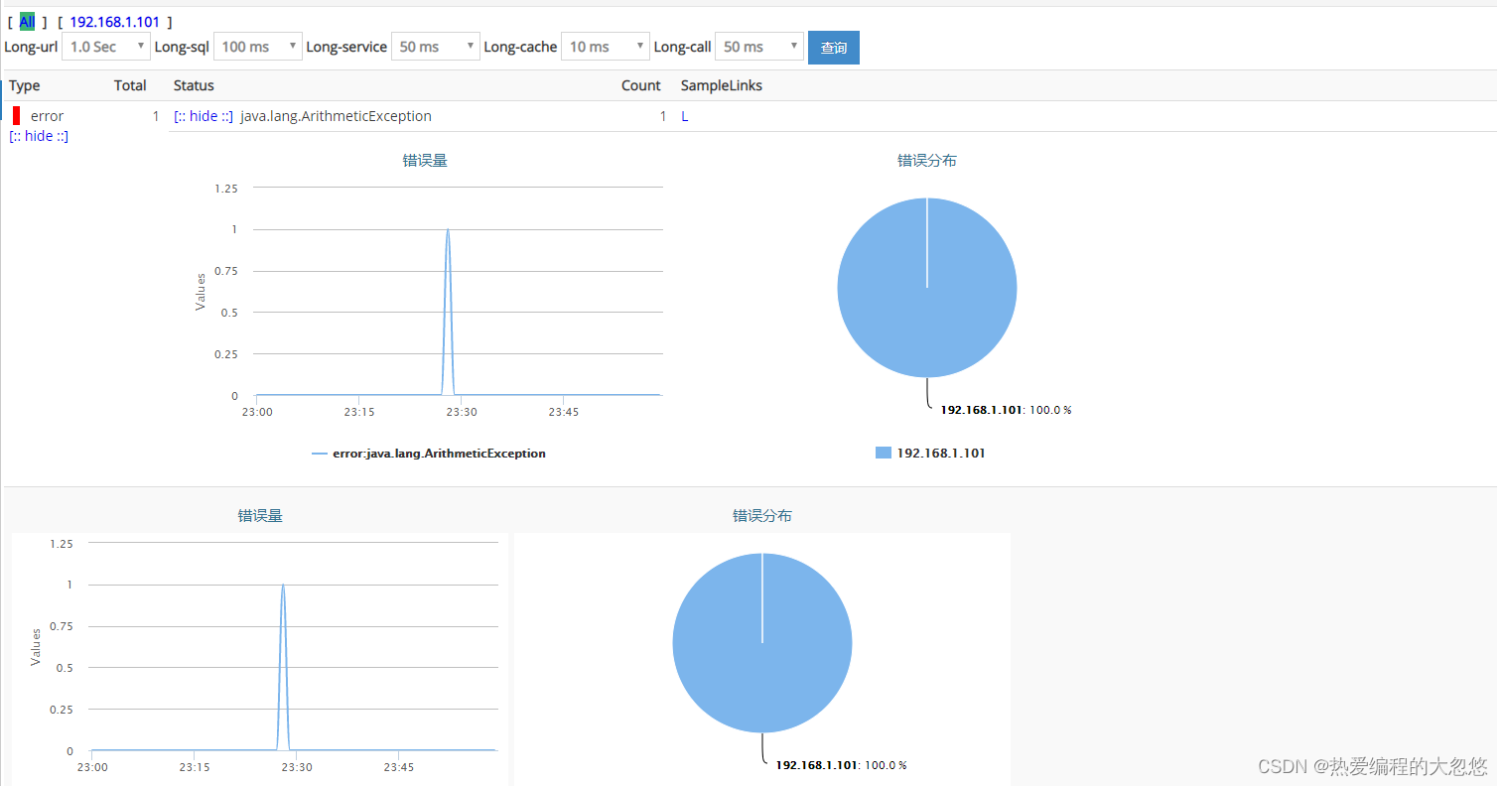This screenshot has height=786, width=1503.
Task: Open the Long-call 50 ms dropdown
Action: (x=759, y=47)
